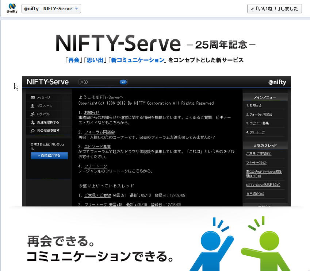310x271 pixels.
Task: Click the @nifty logo in the black header
Action: point(277,82)
